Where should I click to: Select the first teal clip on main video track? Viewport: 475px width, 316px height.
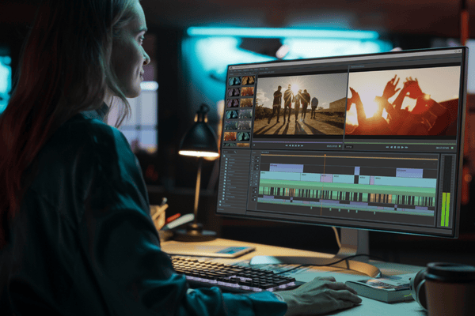click(x=280, y=176)
